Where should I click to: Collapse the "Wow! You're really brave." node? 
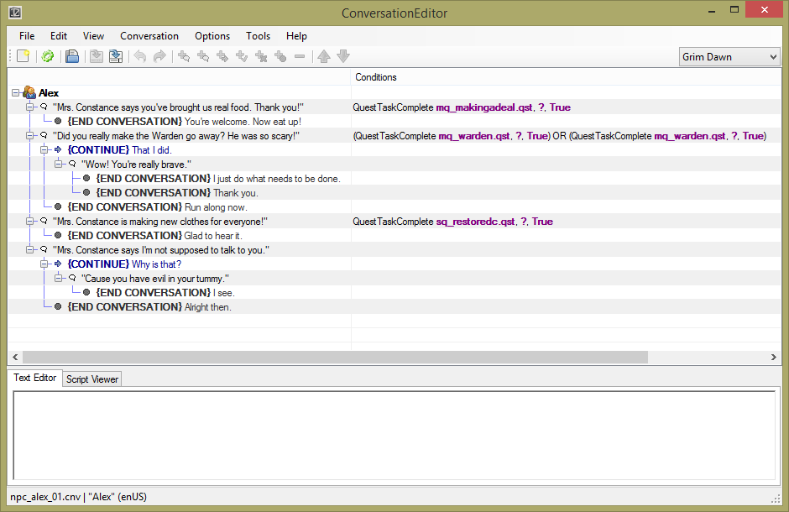(59, 164)
